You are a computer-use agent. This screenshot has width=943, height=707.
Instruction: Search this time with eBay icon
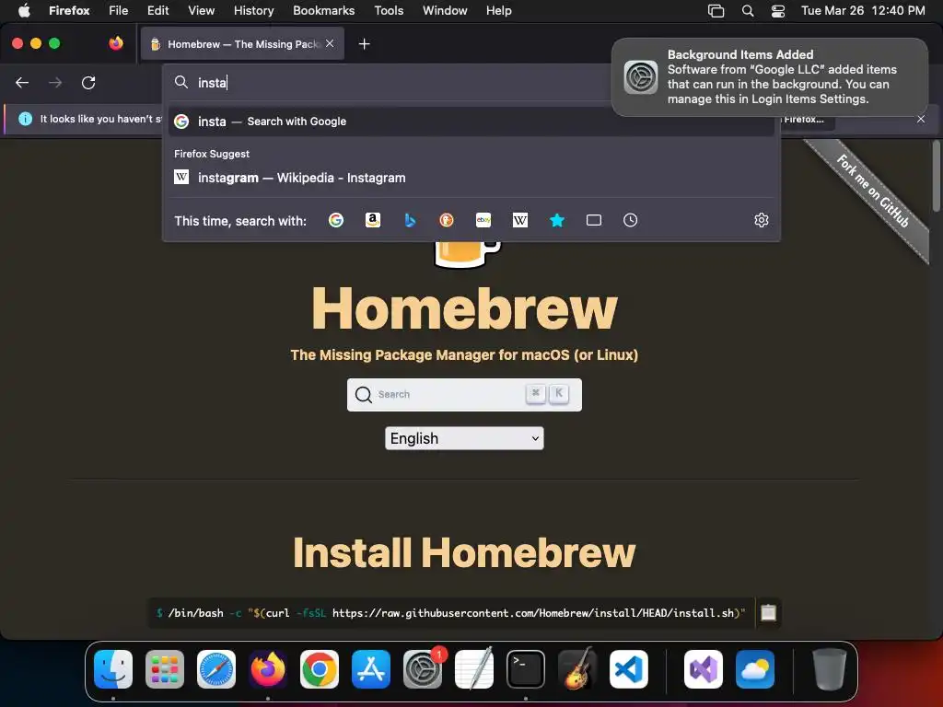tap(483, 220)
